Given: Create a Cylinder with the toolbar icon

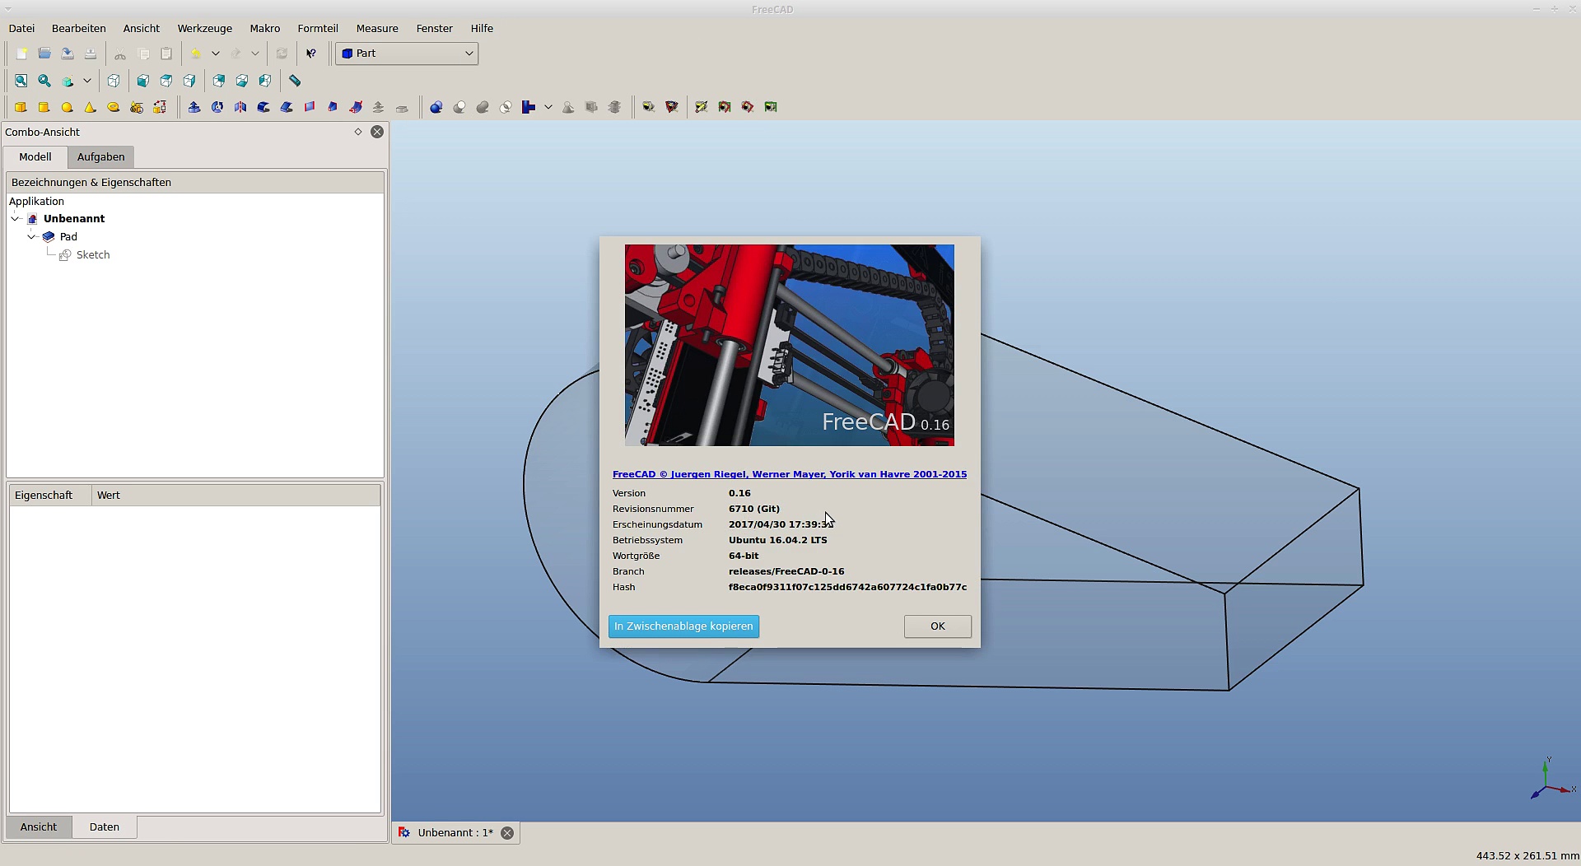Looking at the screenshot, I should (x=44, y=107).
